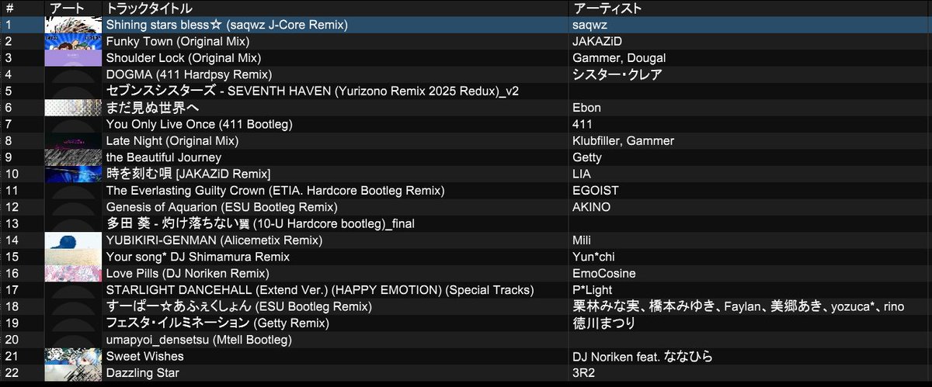Image resolution: width=932 pixels, height=387 pixels.
Task: Select umapyoi_densetsu (Mtell Bootleg)
Action: point(199,340)
